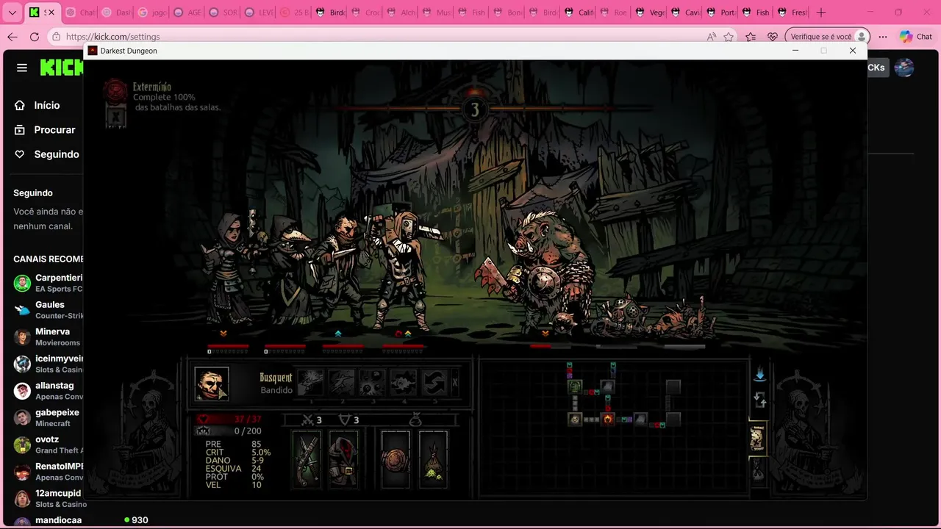Switch to the "Chat" browser tab
This screenshot has width=941, height=529.
pos(79,12)
